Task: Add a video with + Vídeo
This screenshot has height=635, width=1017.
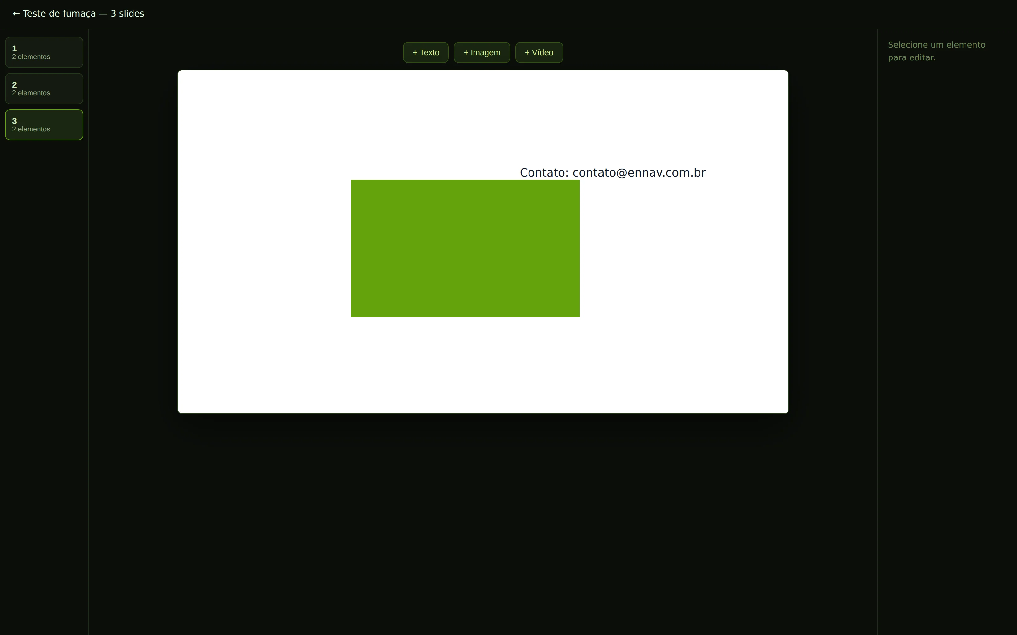Action: pyautogui.click(x=539, y=52)
